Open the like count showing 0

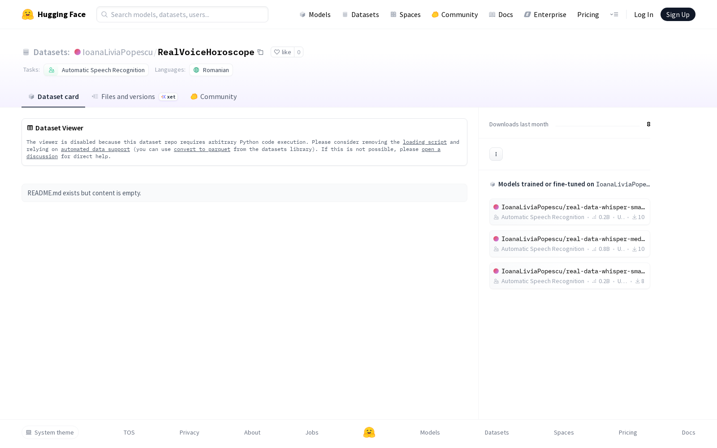pos(299,52)
